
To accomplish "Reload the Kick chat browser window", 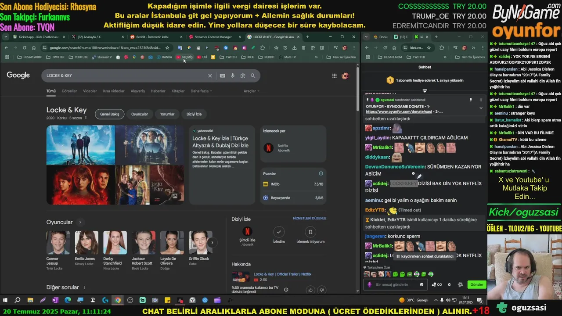I will coord(385,48).
